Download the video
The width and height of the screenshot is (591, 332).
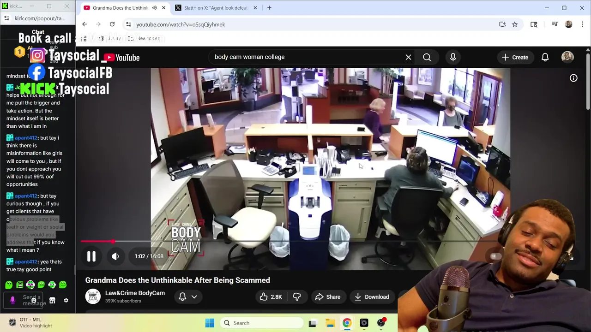coord(372,297)
